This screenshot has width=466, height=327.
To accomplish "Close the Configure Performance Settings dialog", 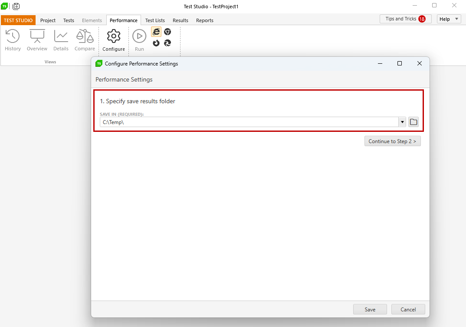I will 419,63.
